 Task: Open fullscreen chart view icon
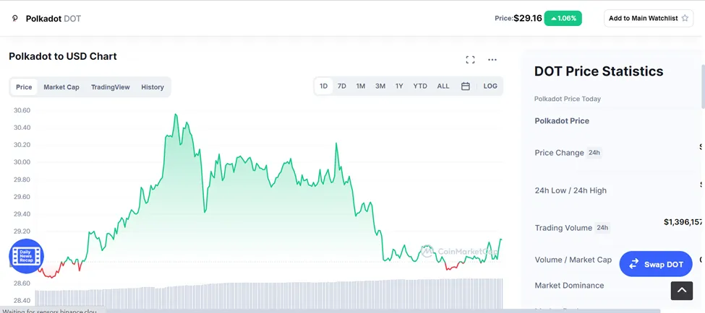(x=470, y=60)
